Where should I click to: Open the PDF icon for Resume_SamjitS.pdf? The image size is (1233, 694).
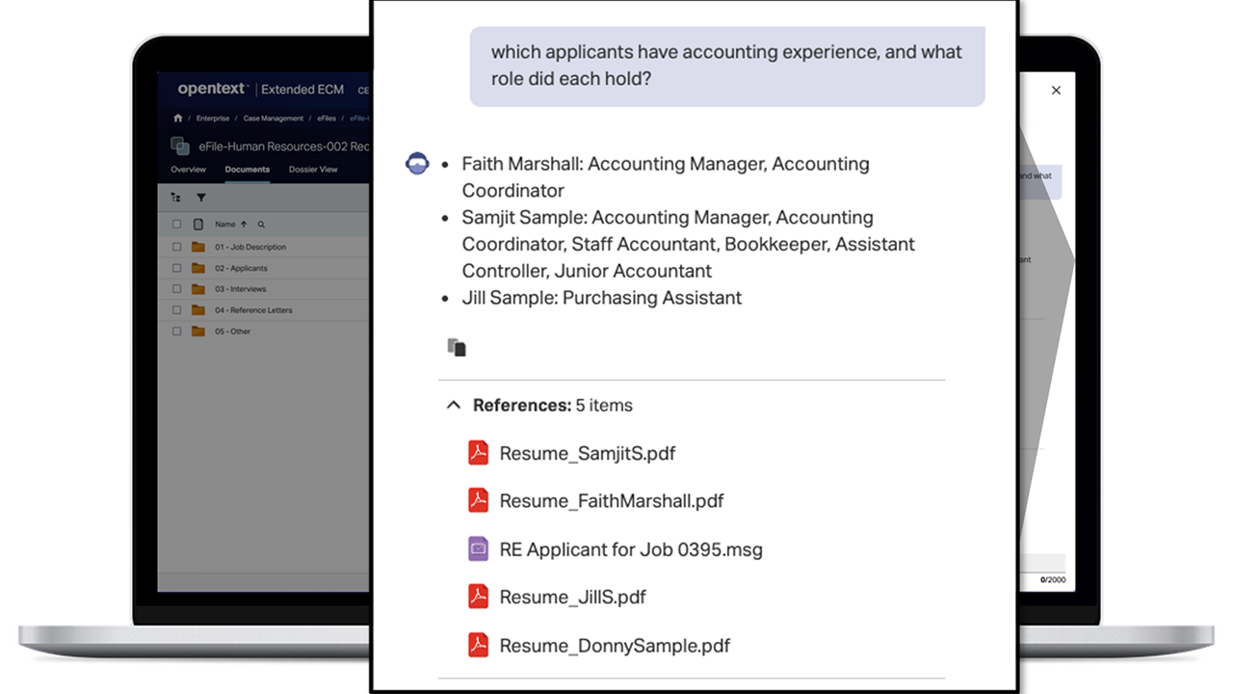pyautogui.click(x=478, y=453)
